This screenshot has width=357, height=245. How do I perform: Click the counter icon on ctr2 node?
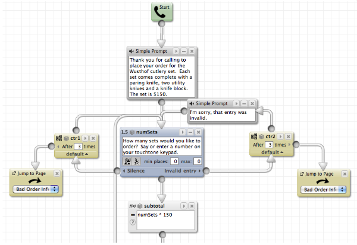click(x=256, y=137)
